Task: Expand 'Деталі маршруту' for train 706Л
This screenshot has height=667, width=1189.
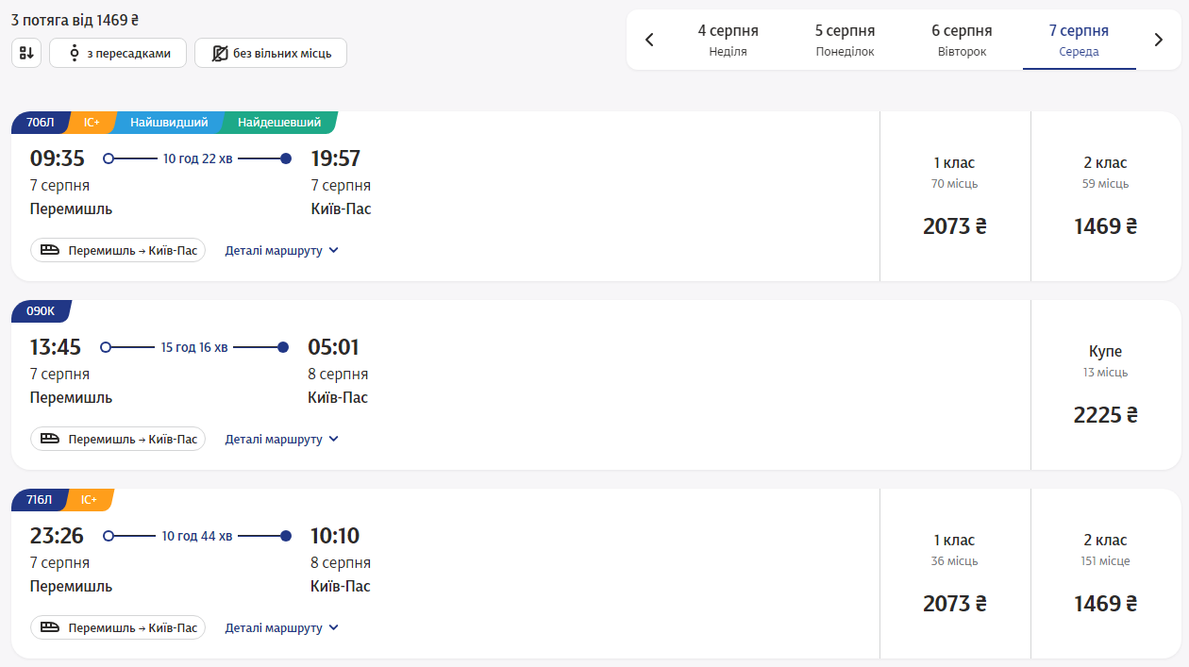Action: [281, 251]
